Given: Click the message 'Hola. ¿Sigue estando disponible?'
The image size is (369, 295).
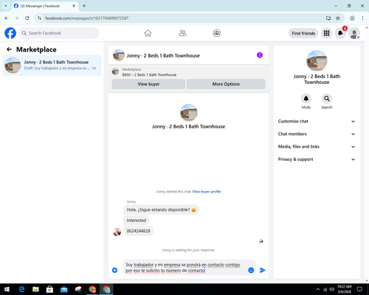Looking at the screenshot, I should tap(161, 209).
